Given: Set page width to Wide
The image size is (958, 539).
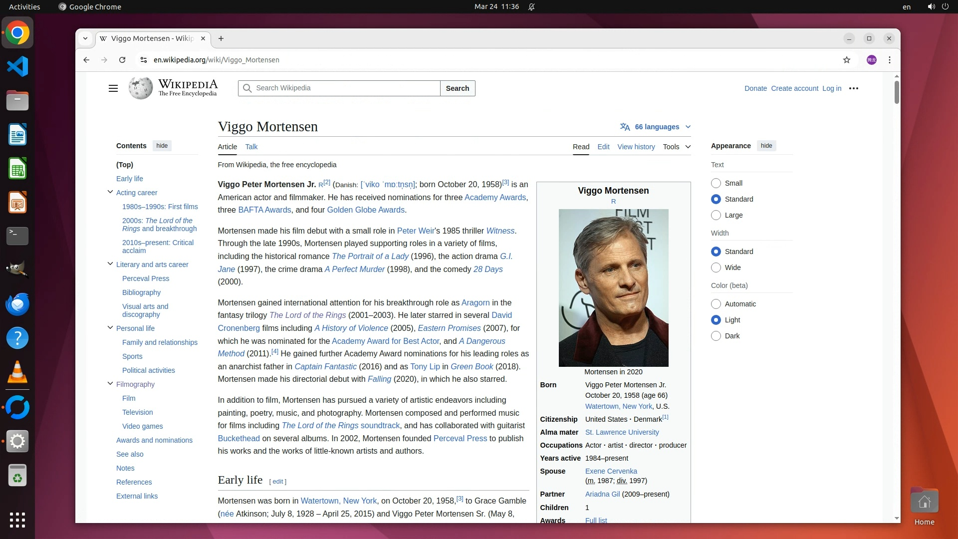Looking at the screenshot, I should (716, 268).
